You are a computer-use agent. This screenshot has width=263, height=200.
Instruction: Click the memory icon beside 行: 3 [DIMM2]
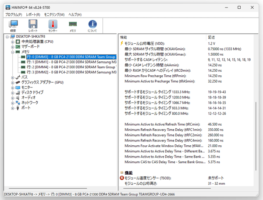click(23, 72)
